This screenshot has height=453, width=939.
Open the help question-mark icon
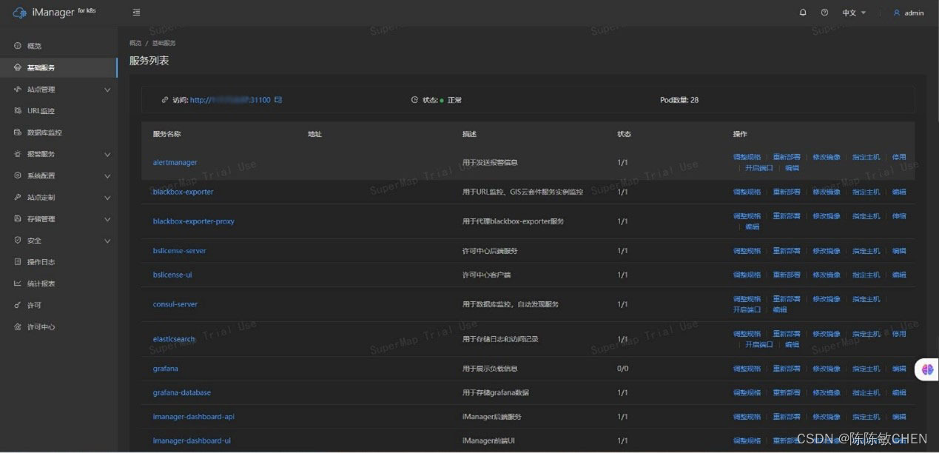click(824, 13)
